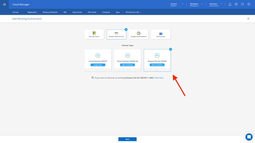This screenshot has width=255, height=143.
Task: Click the Microsoft Azure logo icon
Action: click(94, 33)
